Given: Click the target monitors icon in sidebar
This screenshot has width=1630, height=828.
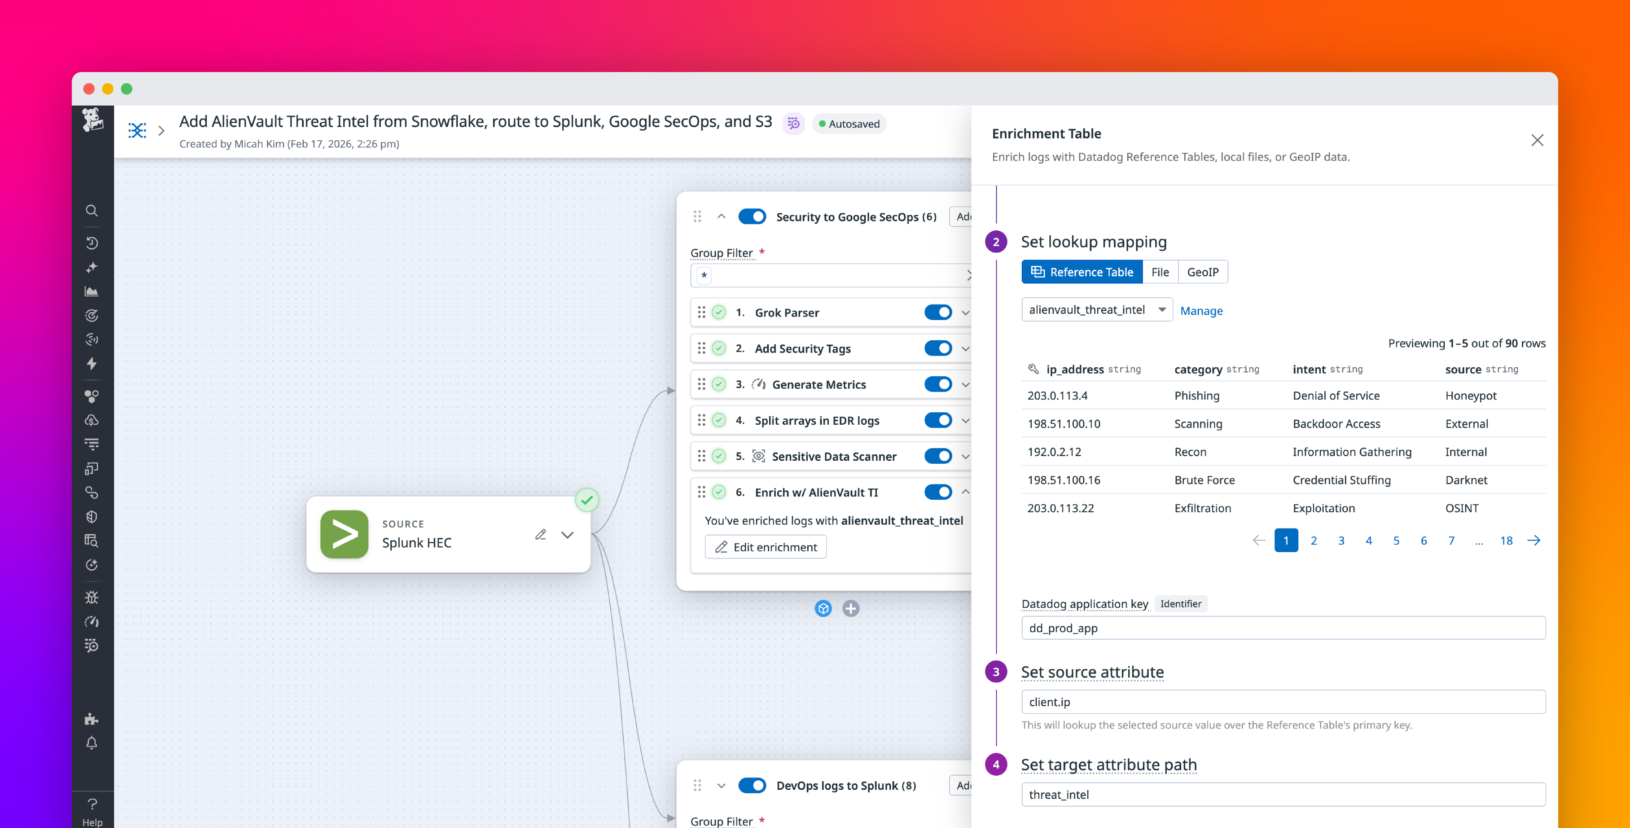Looking at the screenshot, I should [92, 315].
